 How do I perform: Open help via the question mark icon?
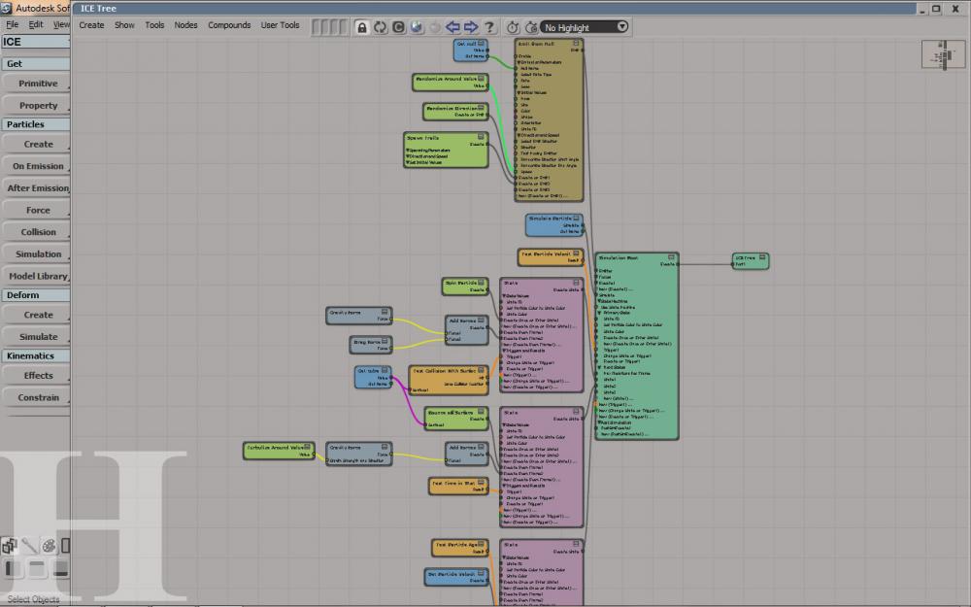click(x=489, y=27)
